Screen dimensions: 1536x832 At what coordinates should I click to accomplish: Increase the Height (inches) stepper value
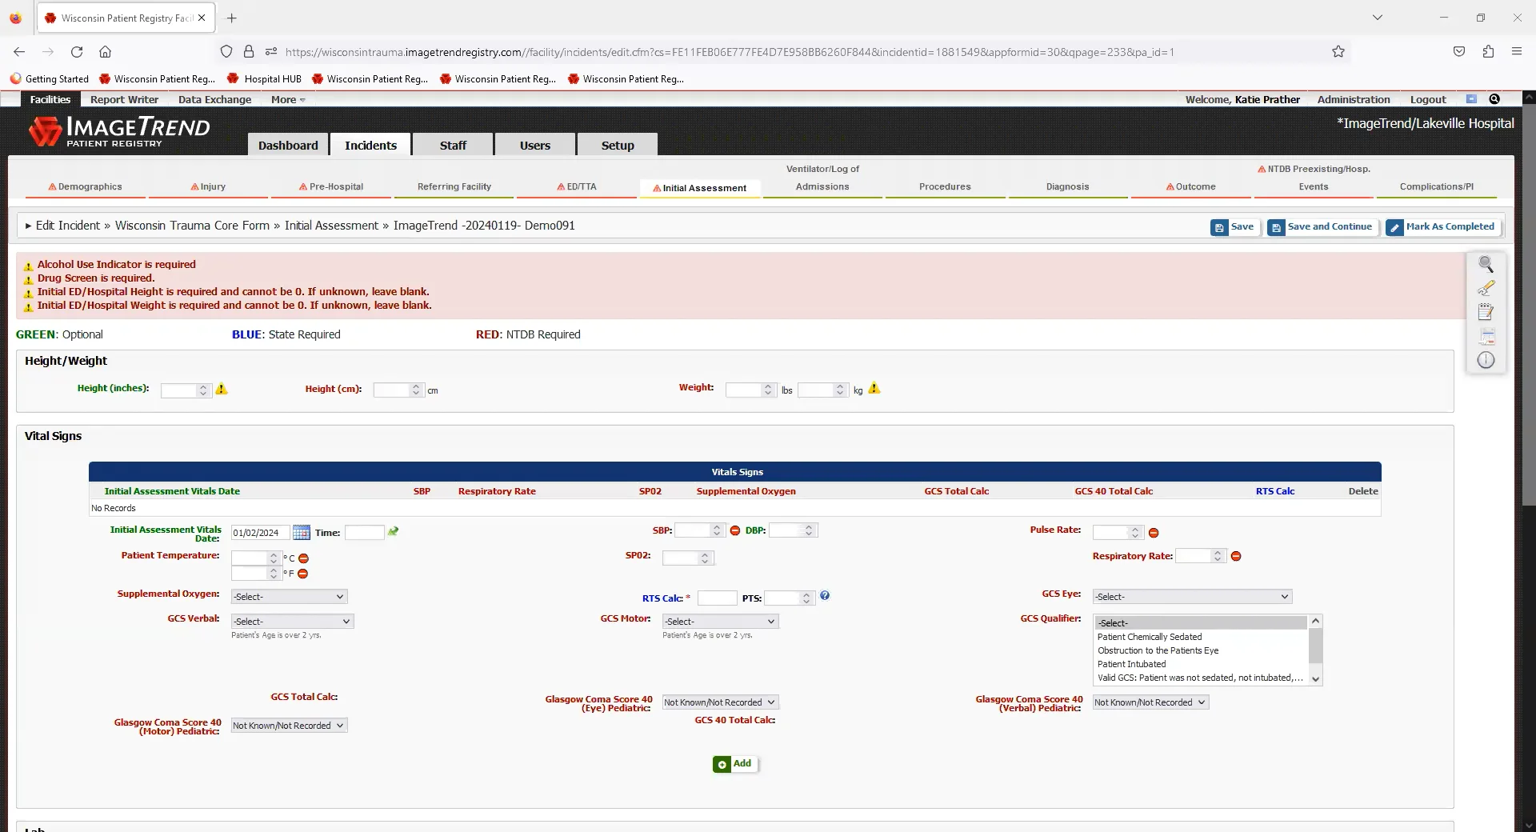point(203,386)
